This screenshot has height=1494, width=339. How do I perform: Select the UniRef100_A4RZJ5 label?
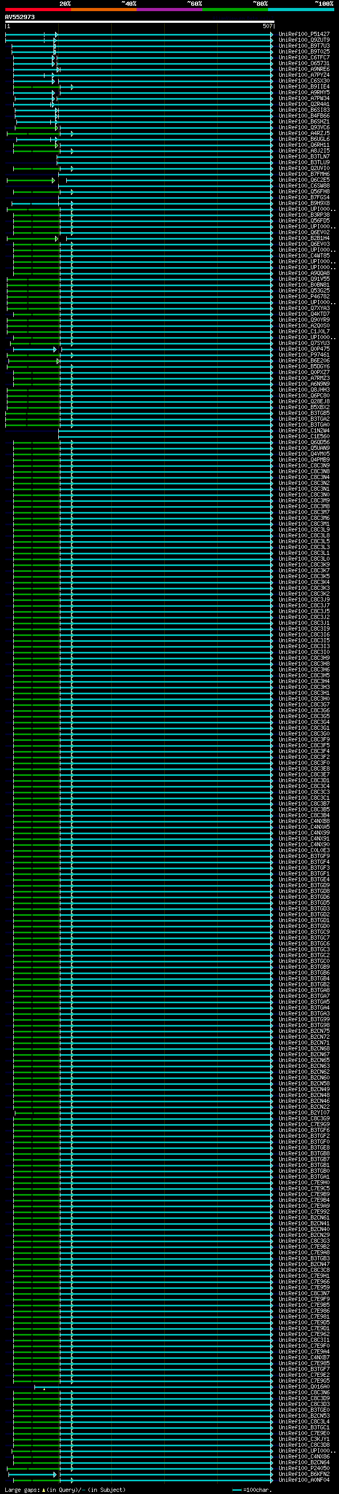pos(304,133)
